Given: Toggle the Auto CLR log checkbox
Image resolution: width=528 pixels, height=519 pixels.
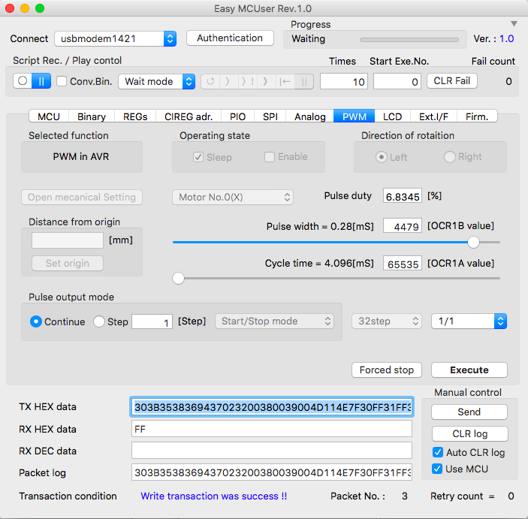Looking at the screenshot, I should coord(438,452).
